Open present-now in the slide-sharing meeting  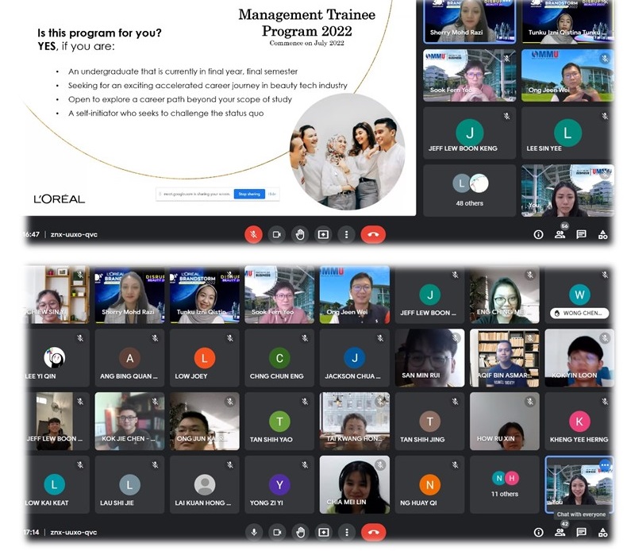tap(323, 234)
